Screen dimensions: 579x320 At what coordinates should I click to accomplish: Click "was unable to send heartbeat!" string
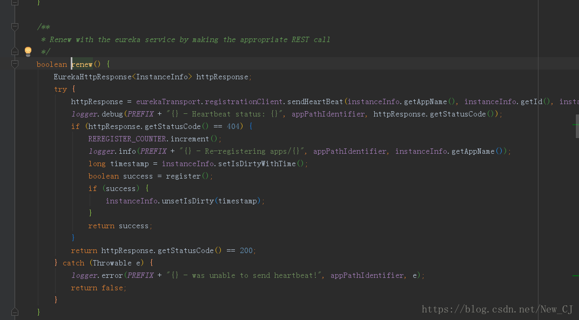245,276
